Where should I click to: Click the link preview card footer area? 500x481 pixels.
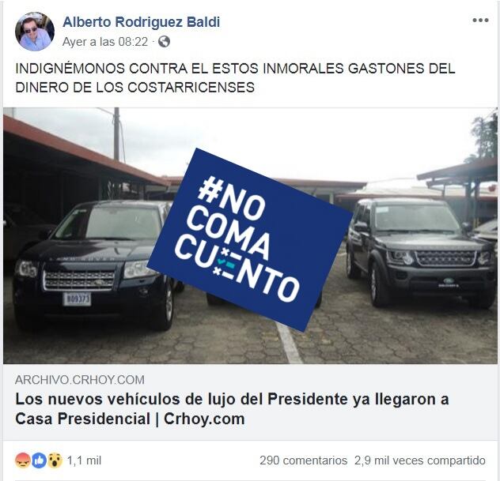pyautogui.click(x=250, y=402)
